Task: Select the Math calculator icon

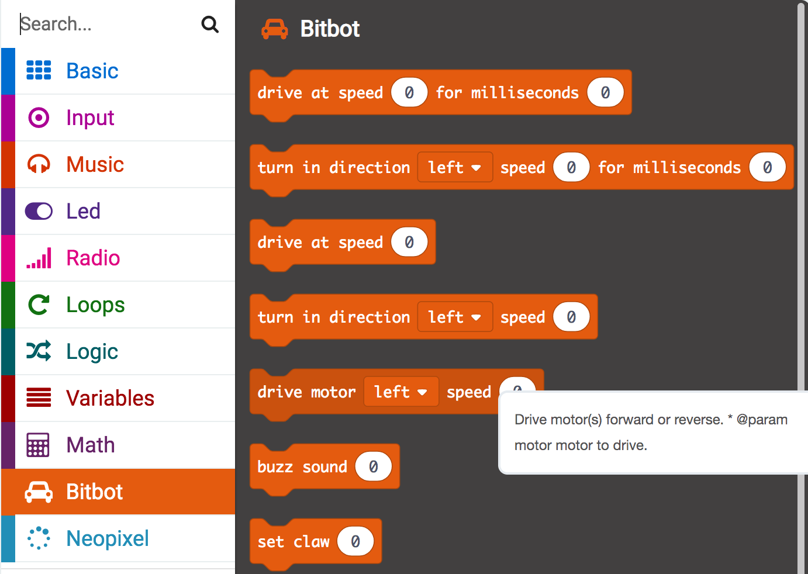Action: click(x=38, y=445)
